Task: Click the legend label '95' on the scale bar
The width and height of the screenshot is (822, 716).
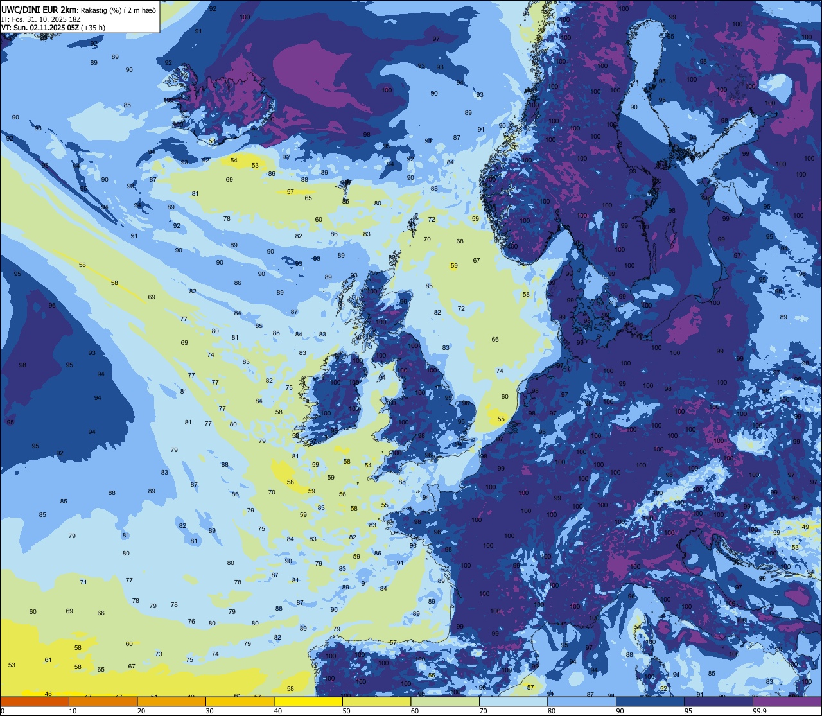Action: (688, 711)
